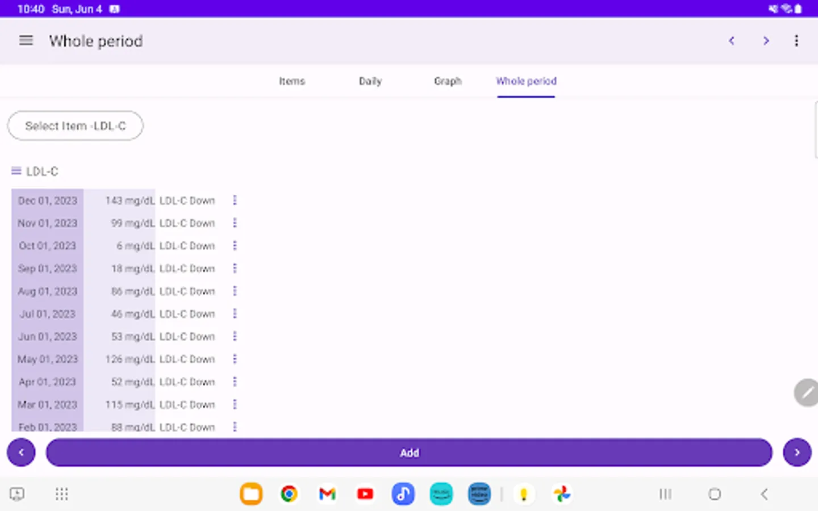Viewport: 818px width, 511px height.
Task: Show recent apps
Action: [x=665, y=494]
